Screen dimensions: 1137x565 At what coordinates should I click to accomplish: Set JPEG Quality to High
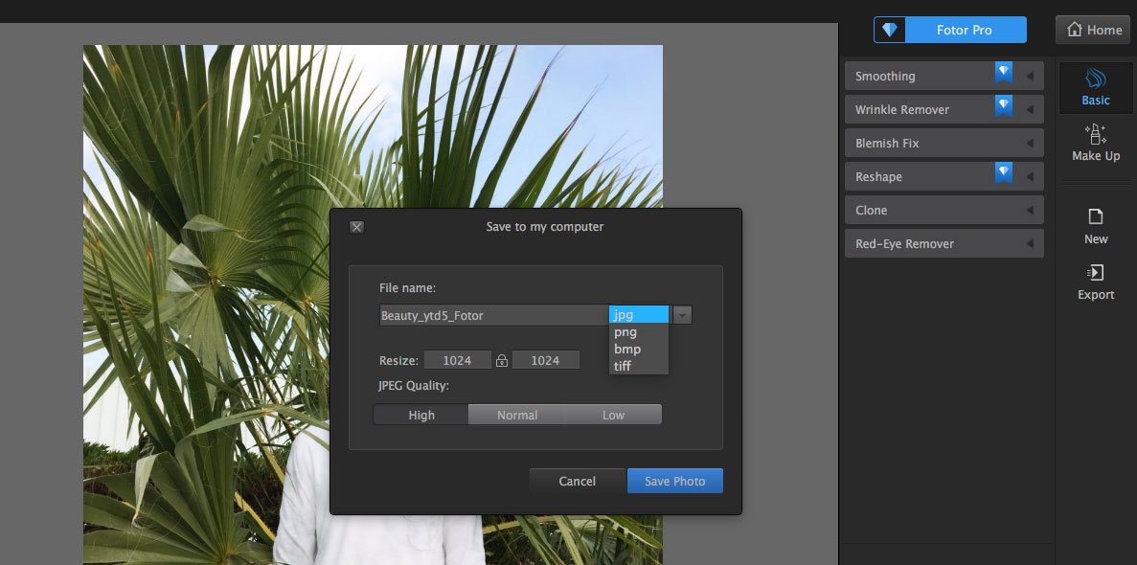click(421, 415)
